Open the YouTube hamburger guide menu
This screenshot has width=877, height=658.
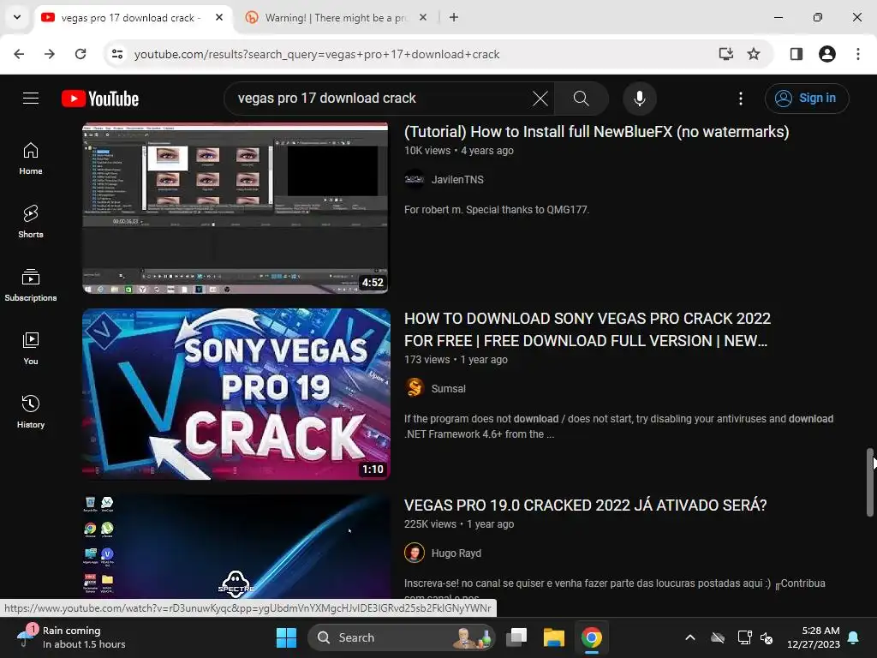(x=31, y=99)
